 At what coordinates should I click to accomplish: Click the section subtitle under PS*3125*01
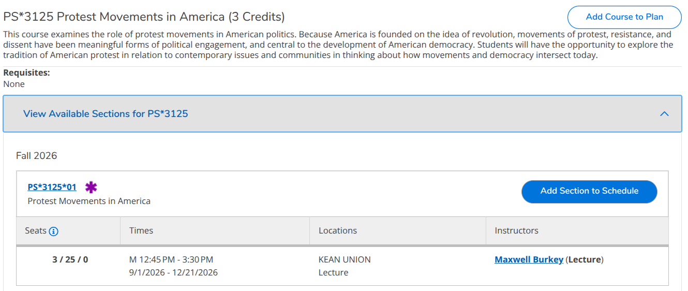(89, 201)
